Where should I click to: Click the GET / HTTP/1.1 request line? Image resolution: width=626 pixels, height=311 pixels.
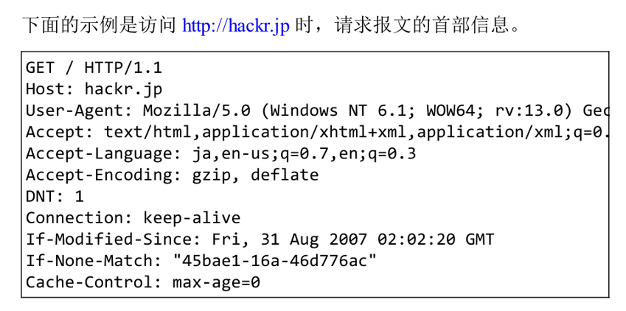tap(94, 68)
